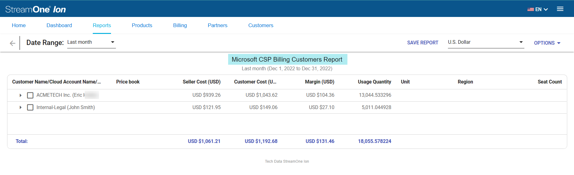Click total margin USD $131.46
Image resolution: width=574 pixels, height=175 pixels.
tap(320, 141)
